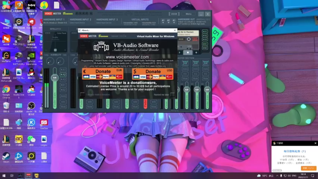Open the Riot Client desktop icon
Viewport: 318px width, 179px height.
tap(31, 23)
